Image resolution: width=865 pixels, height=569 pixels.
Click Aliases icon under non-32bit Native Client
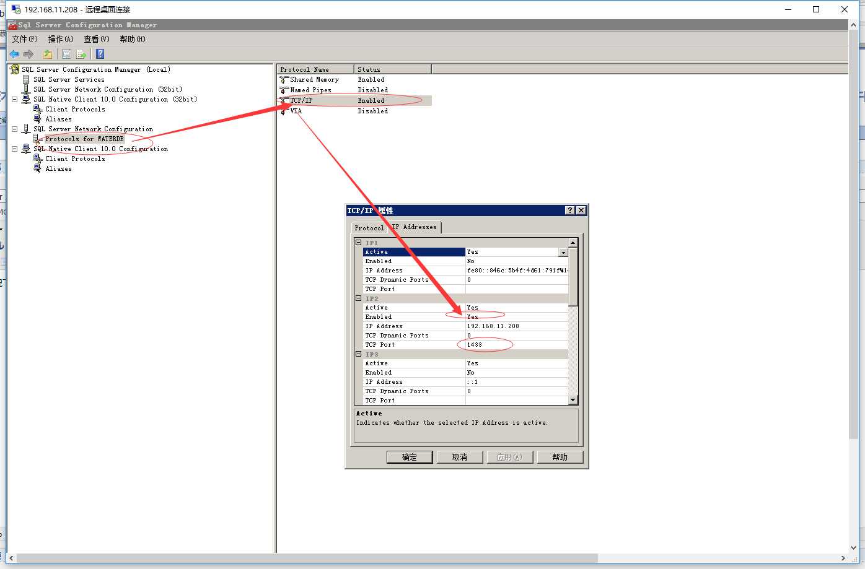[38, 168]
